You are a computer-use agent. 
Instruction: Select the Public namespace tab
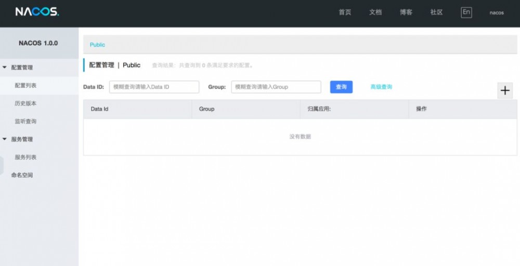pos(97,45)
